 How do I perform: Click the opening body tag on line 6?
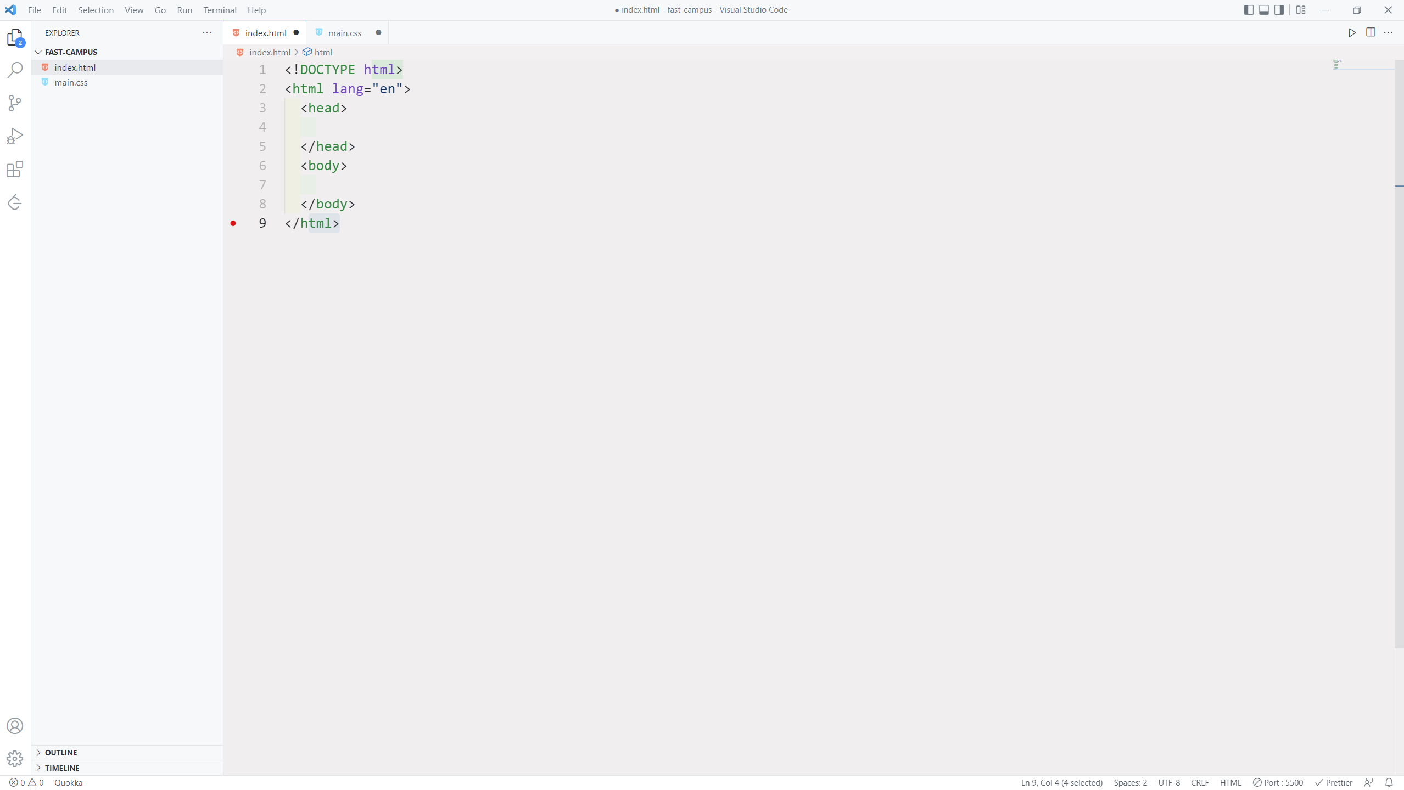click(324, 166)
